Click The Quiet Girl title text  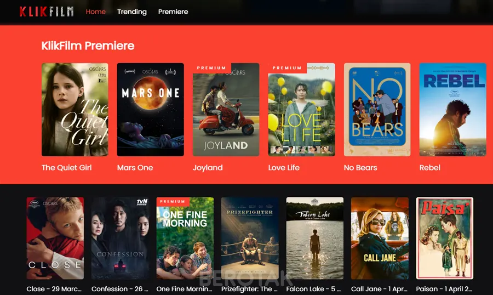click(x=67, y=167)
